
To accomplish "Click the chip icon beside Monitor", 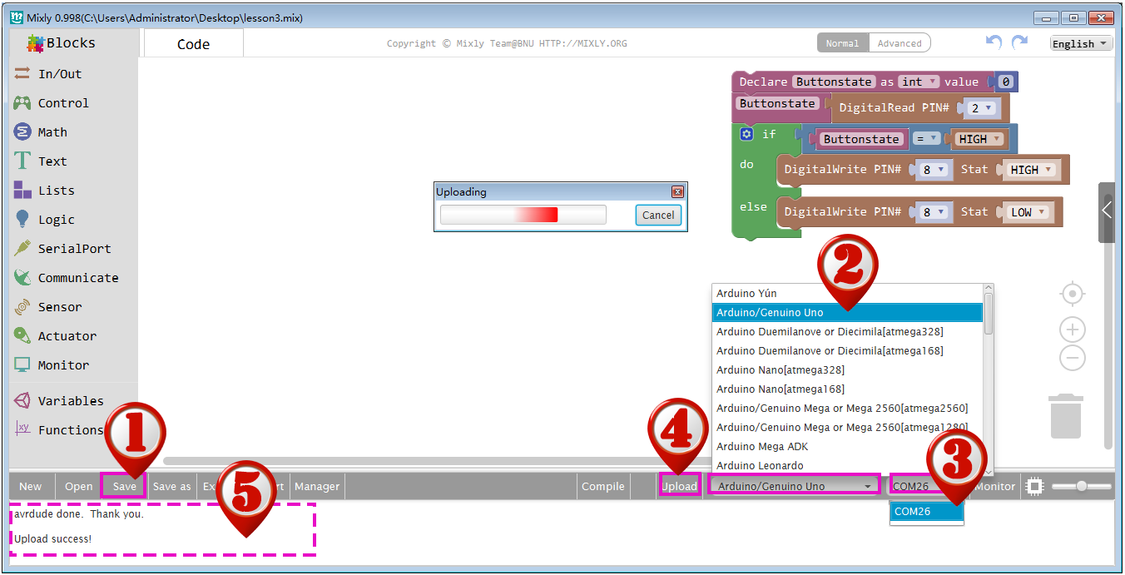I will tap(1034, 486).
